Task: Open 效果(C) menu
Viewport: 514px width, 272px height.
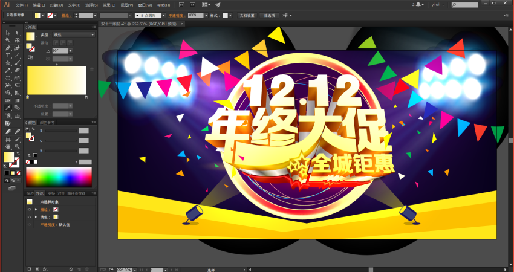Action: (x=109, y=5)
